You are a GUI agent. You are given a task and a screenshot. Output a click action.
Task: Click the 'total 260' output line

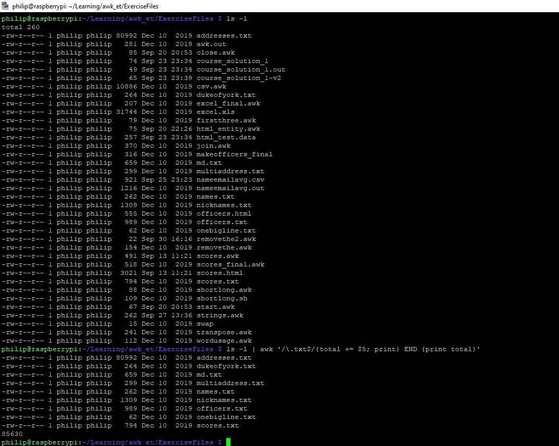coord(21,27)
